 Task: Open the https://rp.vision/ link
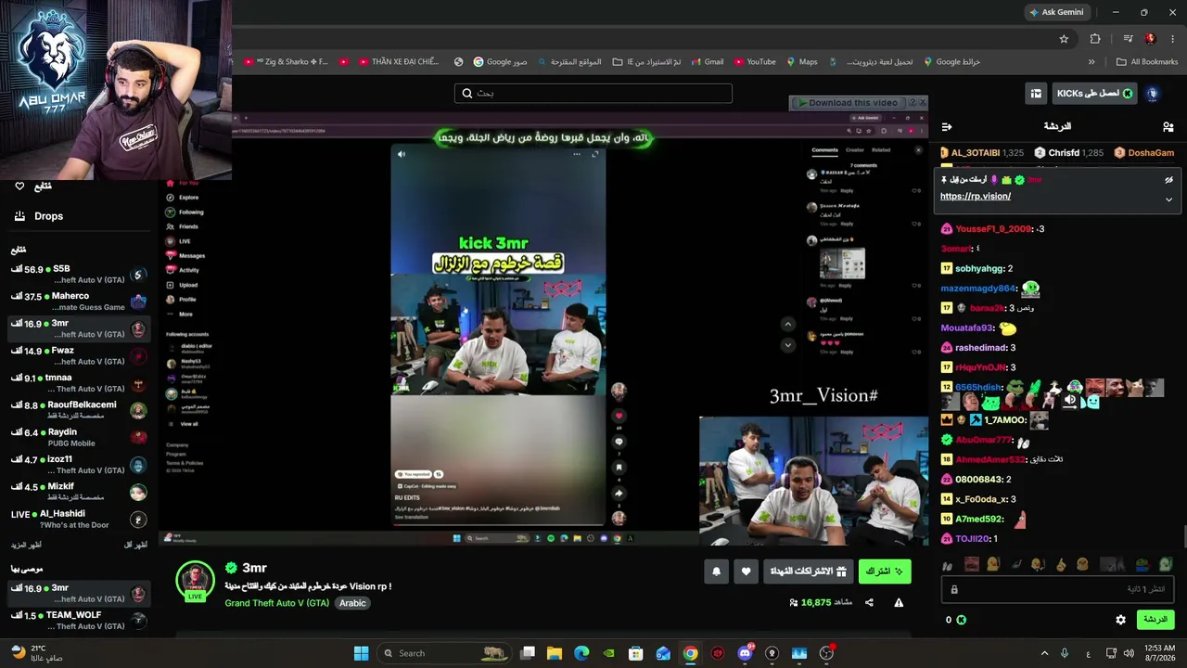point(975,197)
